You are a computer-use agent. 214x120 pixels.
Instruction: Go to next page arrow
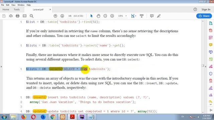[62, 16]
